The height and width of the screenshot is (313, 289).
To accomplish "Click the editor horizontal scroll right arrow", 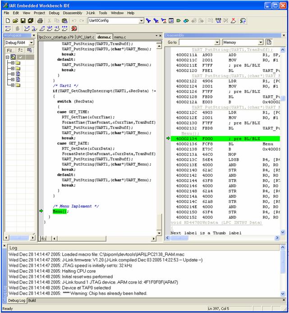I will click(153, 238).
